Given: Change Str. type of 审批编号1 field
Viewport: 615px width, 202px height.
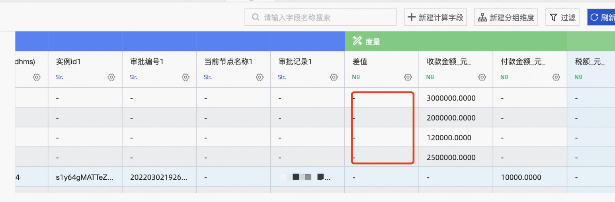Looking at the screenshot, I should pos(133,77).
